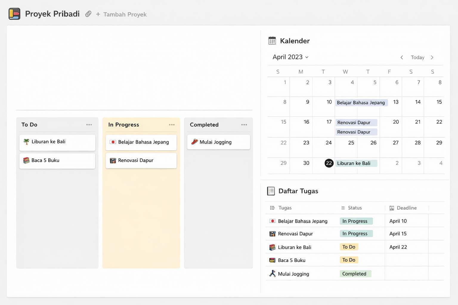Image resolution: width=458 pixels, height=305 pixels.
Task: Open the To Do column options menu
Action: 89,125
